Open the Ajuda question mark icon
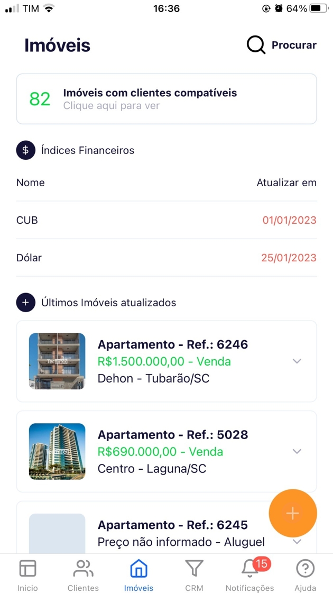The width and height of the screenshot is (333, 593). click(x=305, y=569)
